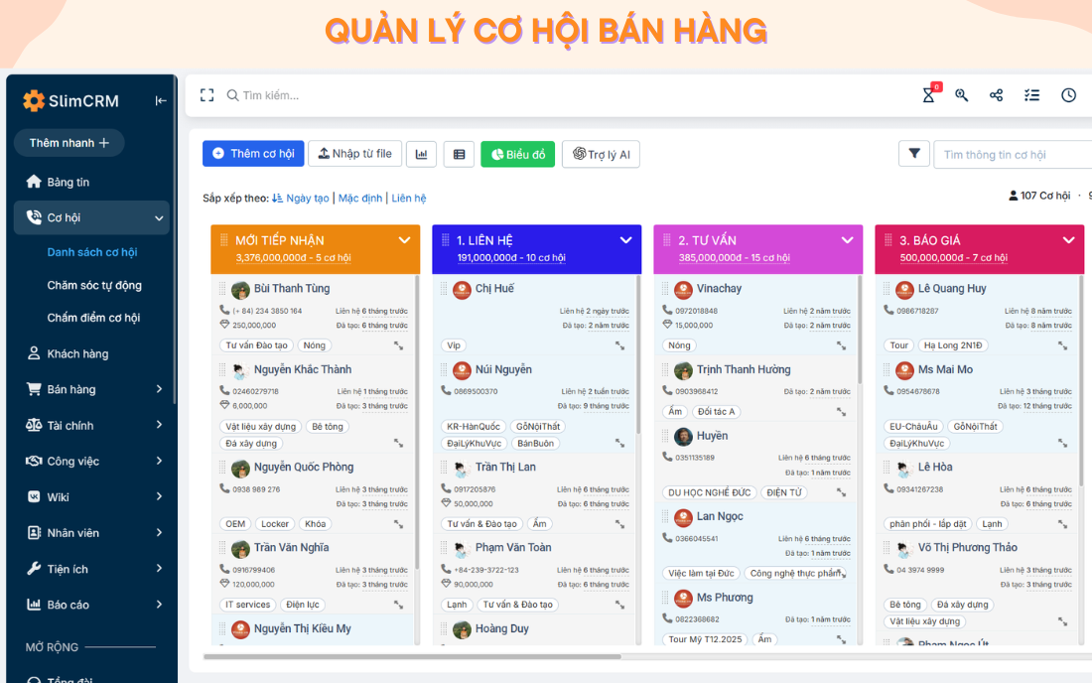
Task: Click the filter funnel icon
Action: click(x=913, y=153)
